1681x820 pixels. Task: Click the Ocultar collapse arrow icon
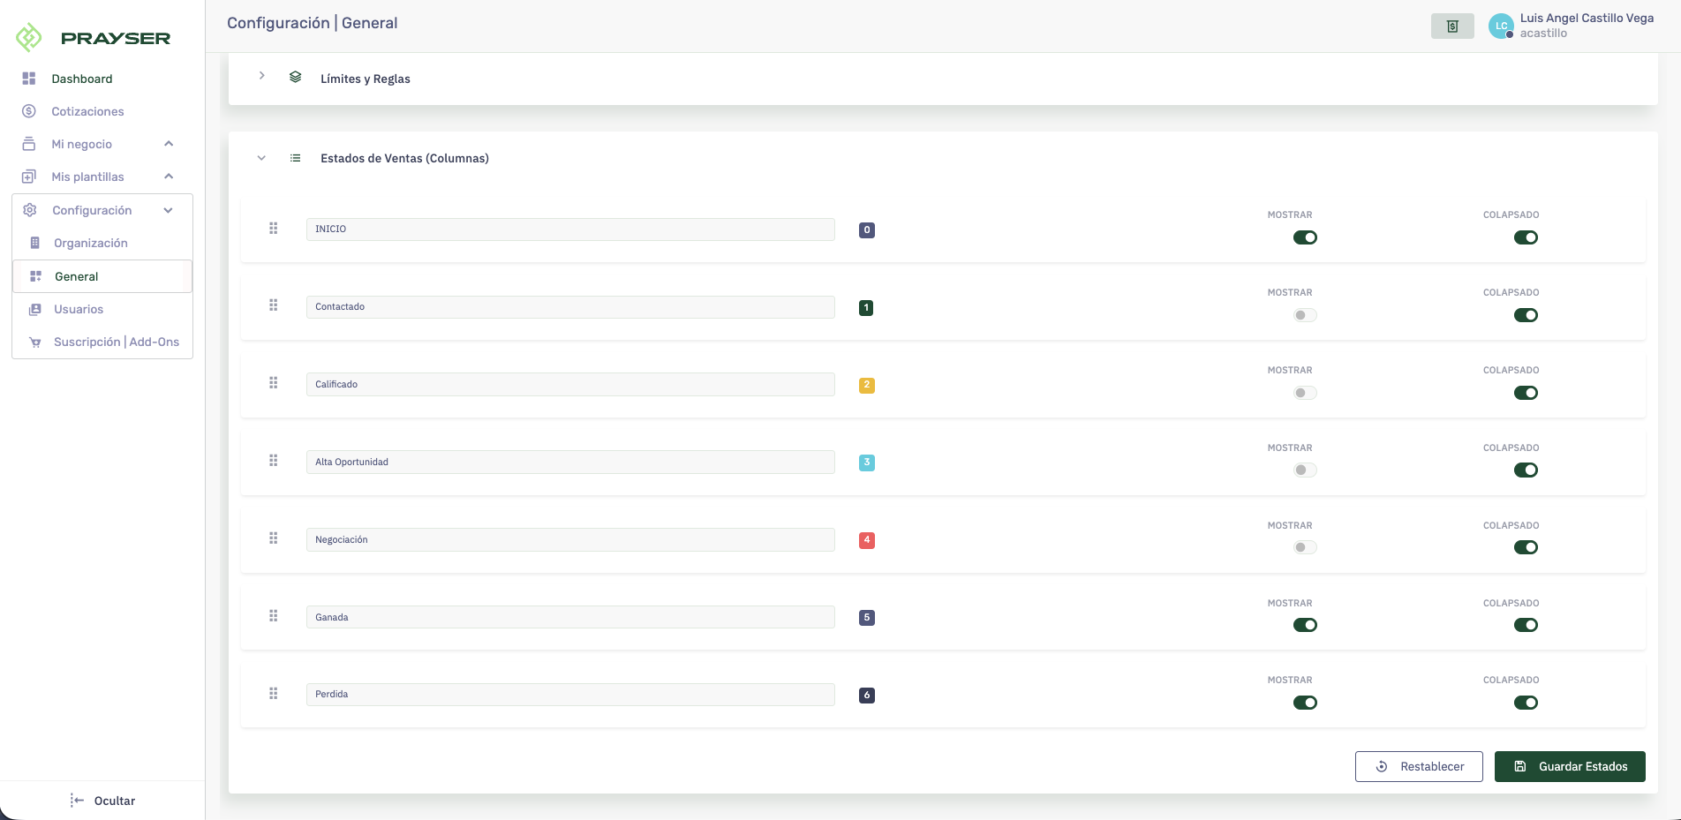pyautogui.click(x=77, y=801)
